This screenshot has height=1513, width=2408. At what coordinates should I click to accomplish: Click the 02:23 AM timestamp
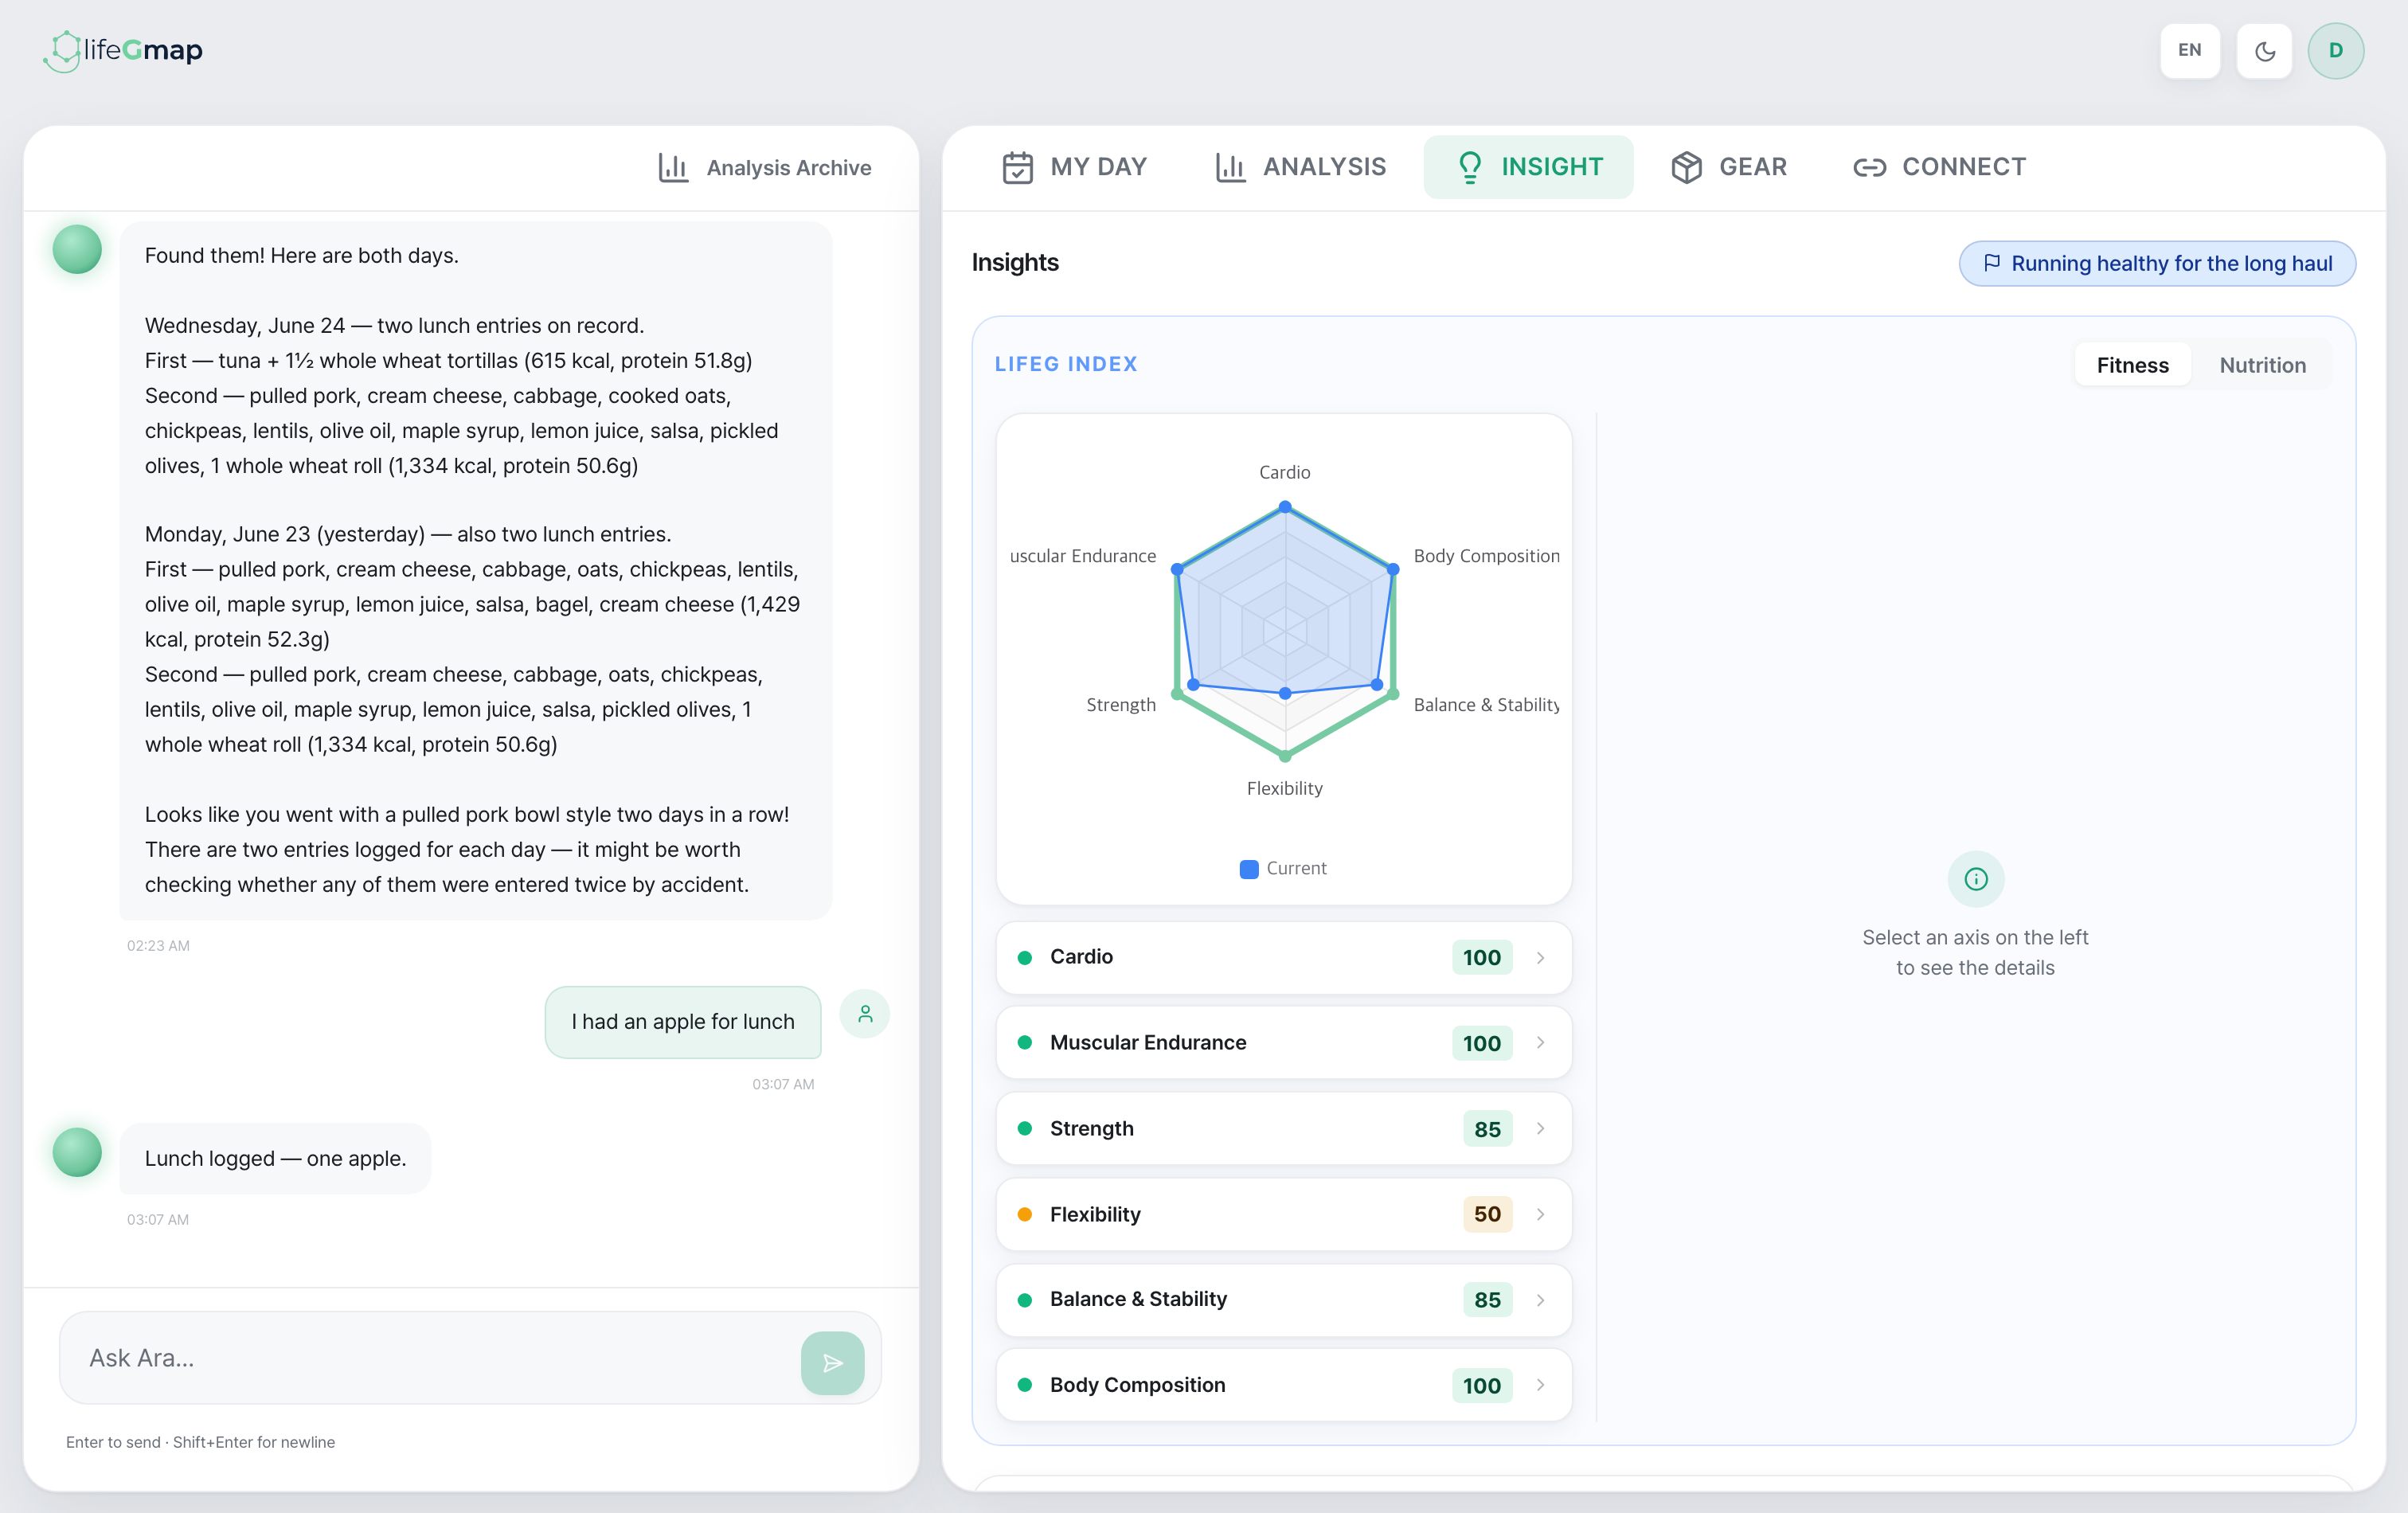(x=158, y=946)
